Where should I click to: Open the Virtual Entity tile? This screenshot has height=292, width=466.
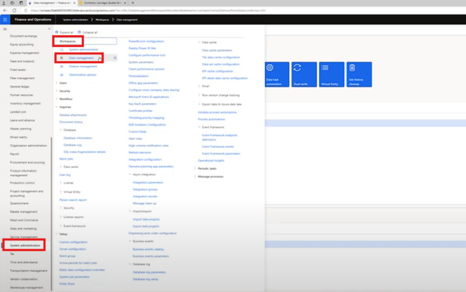[x=331, y=74]
